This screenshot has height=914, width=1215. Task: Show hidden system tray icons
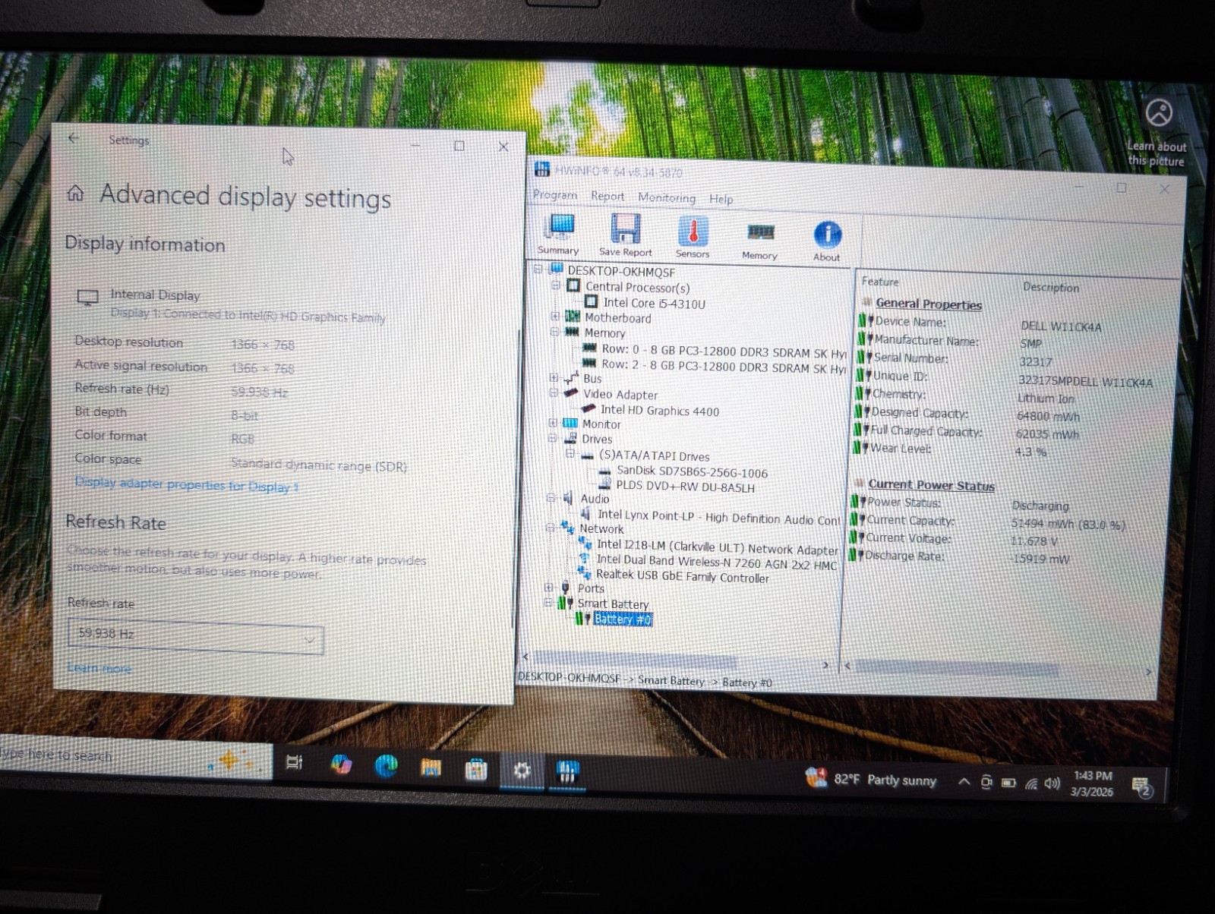click(964, 781)
